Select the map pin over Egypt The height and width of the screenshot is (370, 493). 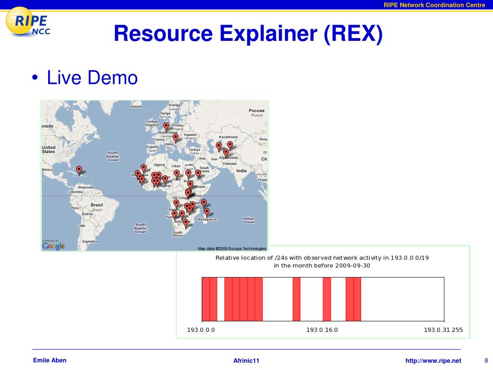(x=188, y=174)
